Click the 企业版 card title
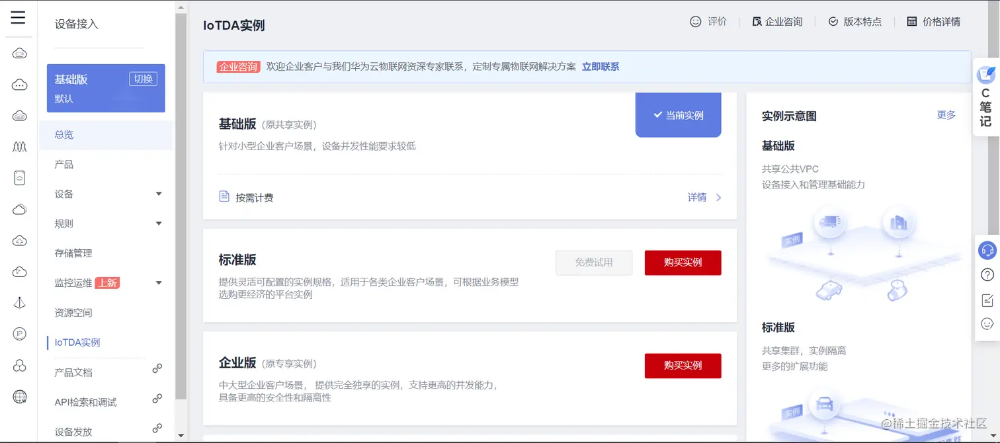1000x443 pixels. click(237, 362)
